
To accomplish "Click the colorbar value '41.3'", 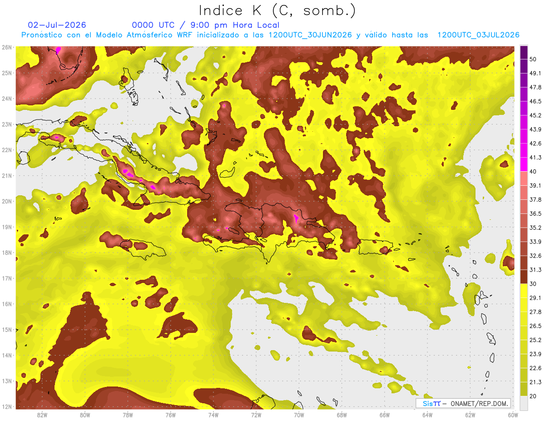I will (535, 158).
